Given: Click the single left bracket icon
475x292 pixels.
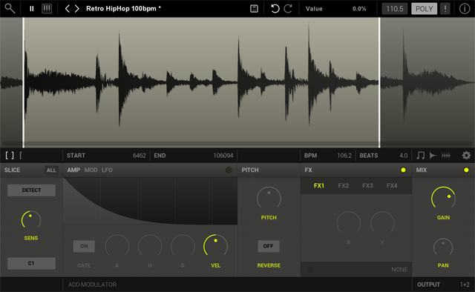Looking at the screenshot, I should click(x=21, y=156).
